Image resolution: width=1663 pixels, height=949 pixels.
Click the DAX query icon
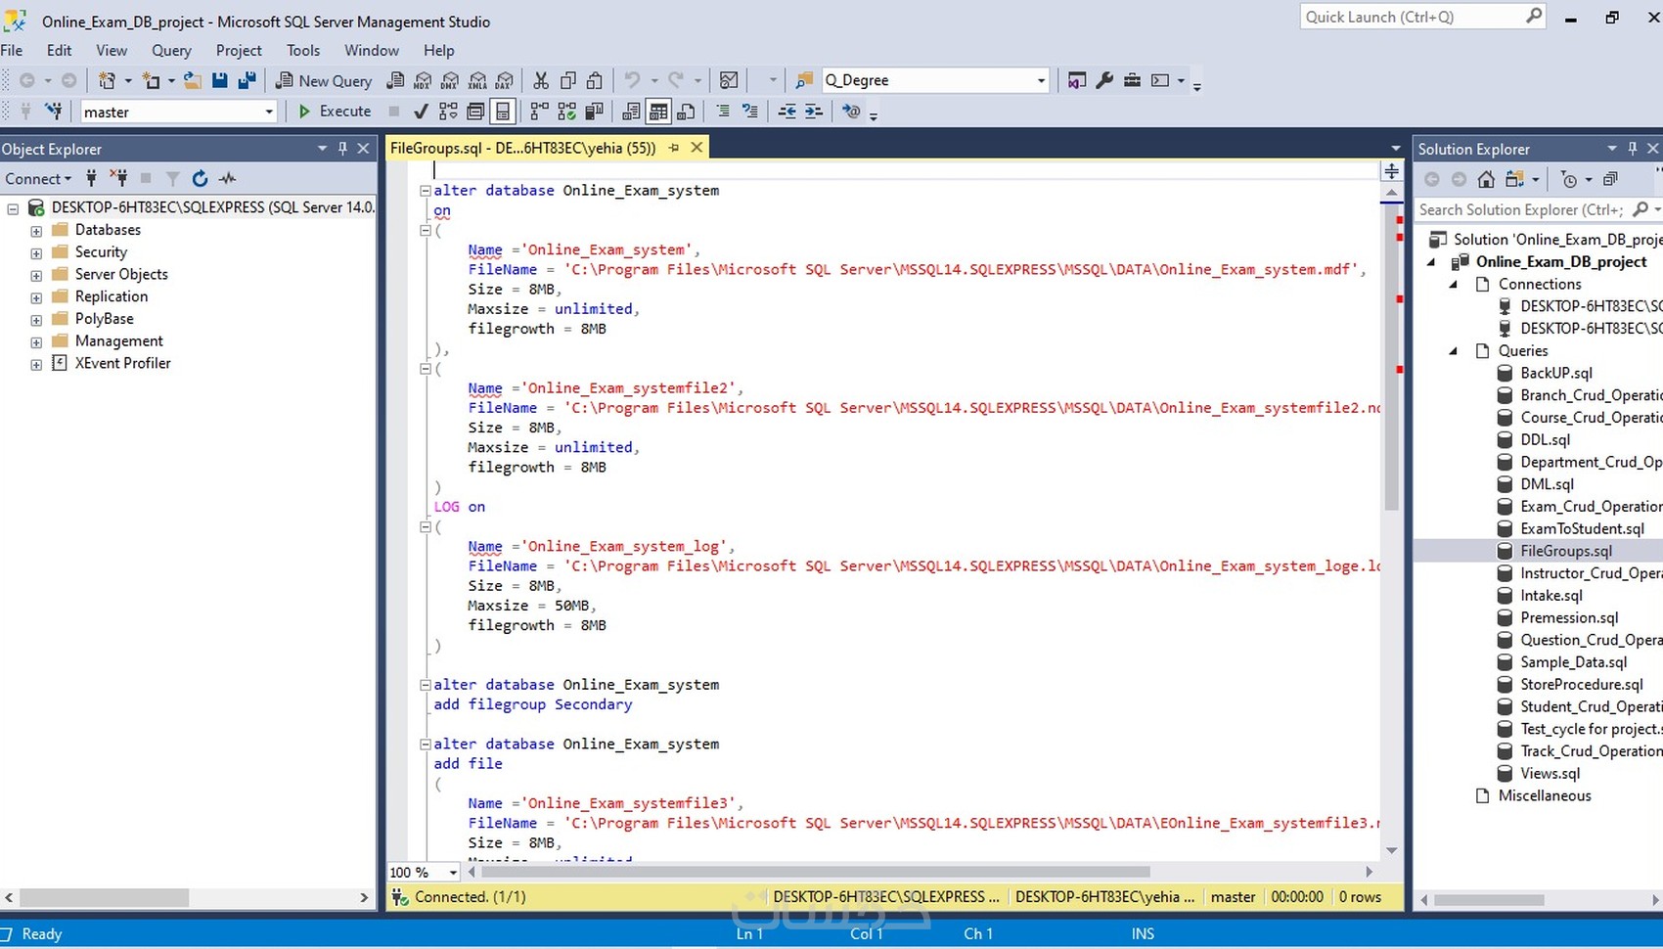[505, 80]
